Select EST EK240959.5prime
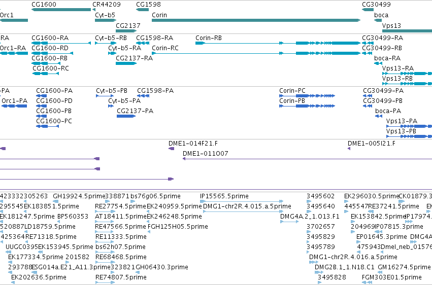 click(149, 211)
